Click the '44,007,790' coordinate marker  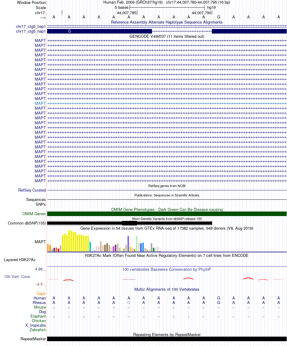coord(202,13)
